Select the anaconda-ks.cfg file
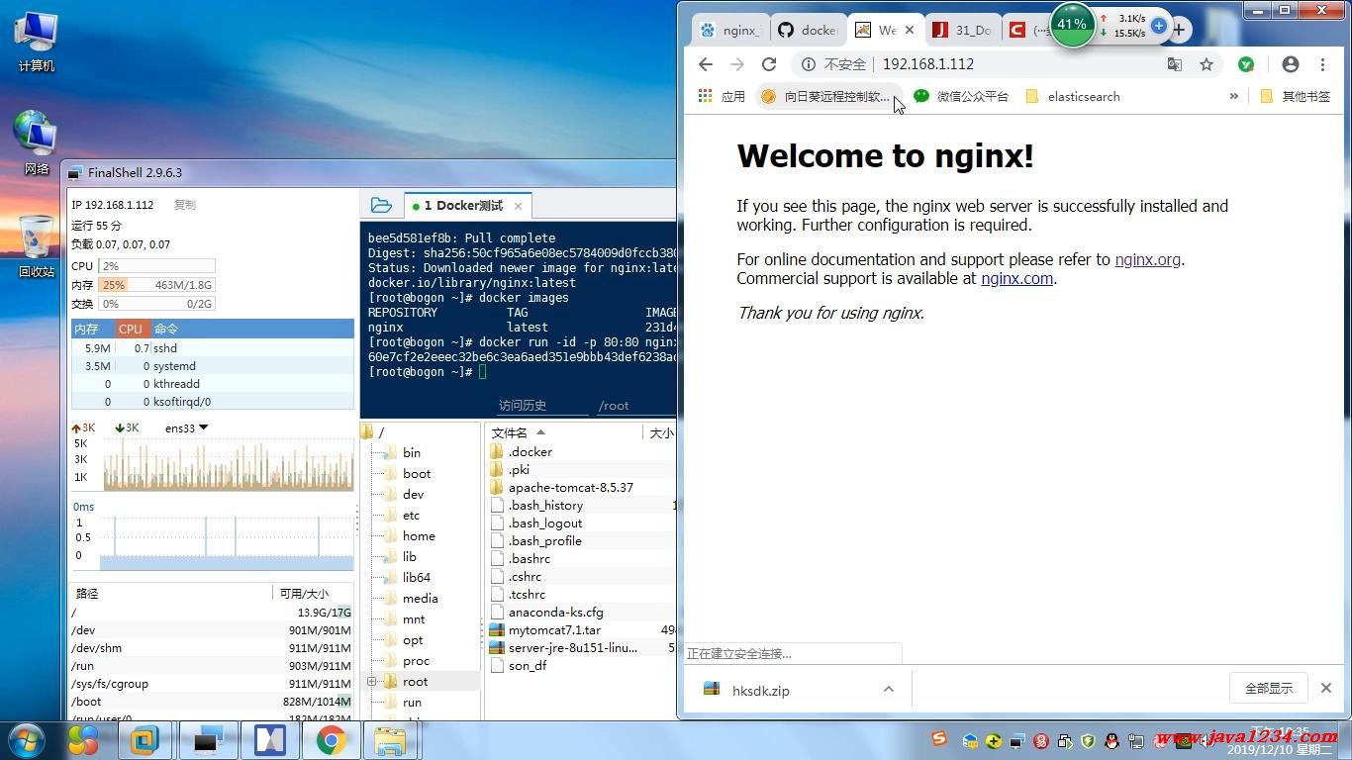 click(x=555, y=612)
